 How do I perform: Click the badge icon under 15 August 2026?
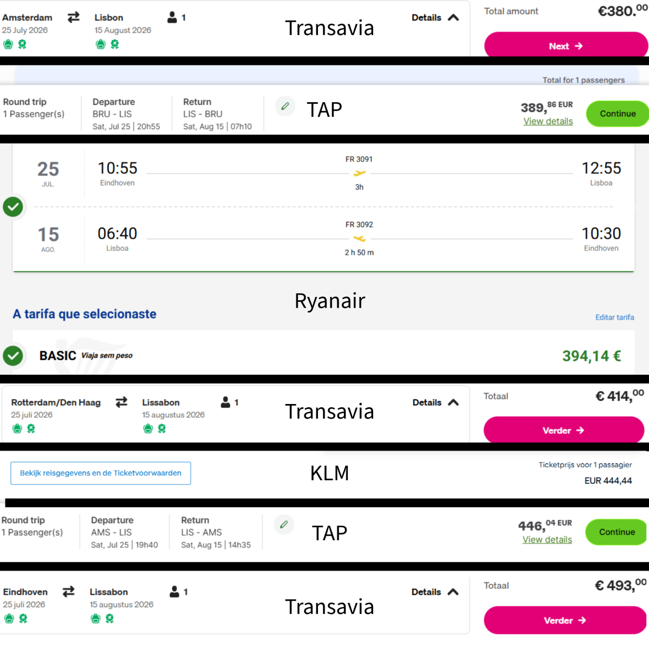click(114, 44)
